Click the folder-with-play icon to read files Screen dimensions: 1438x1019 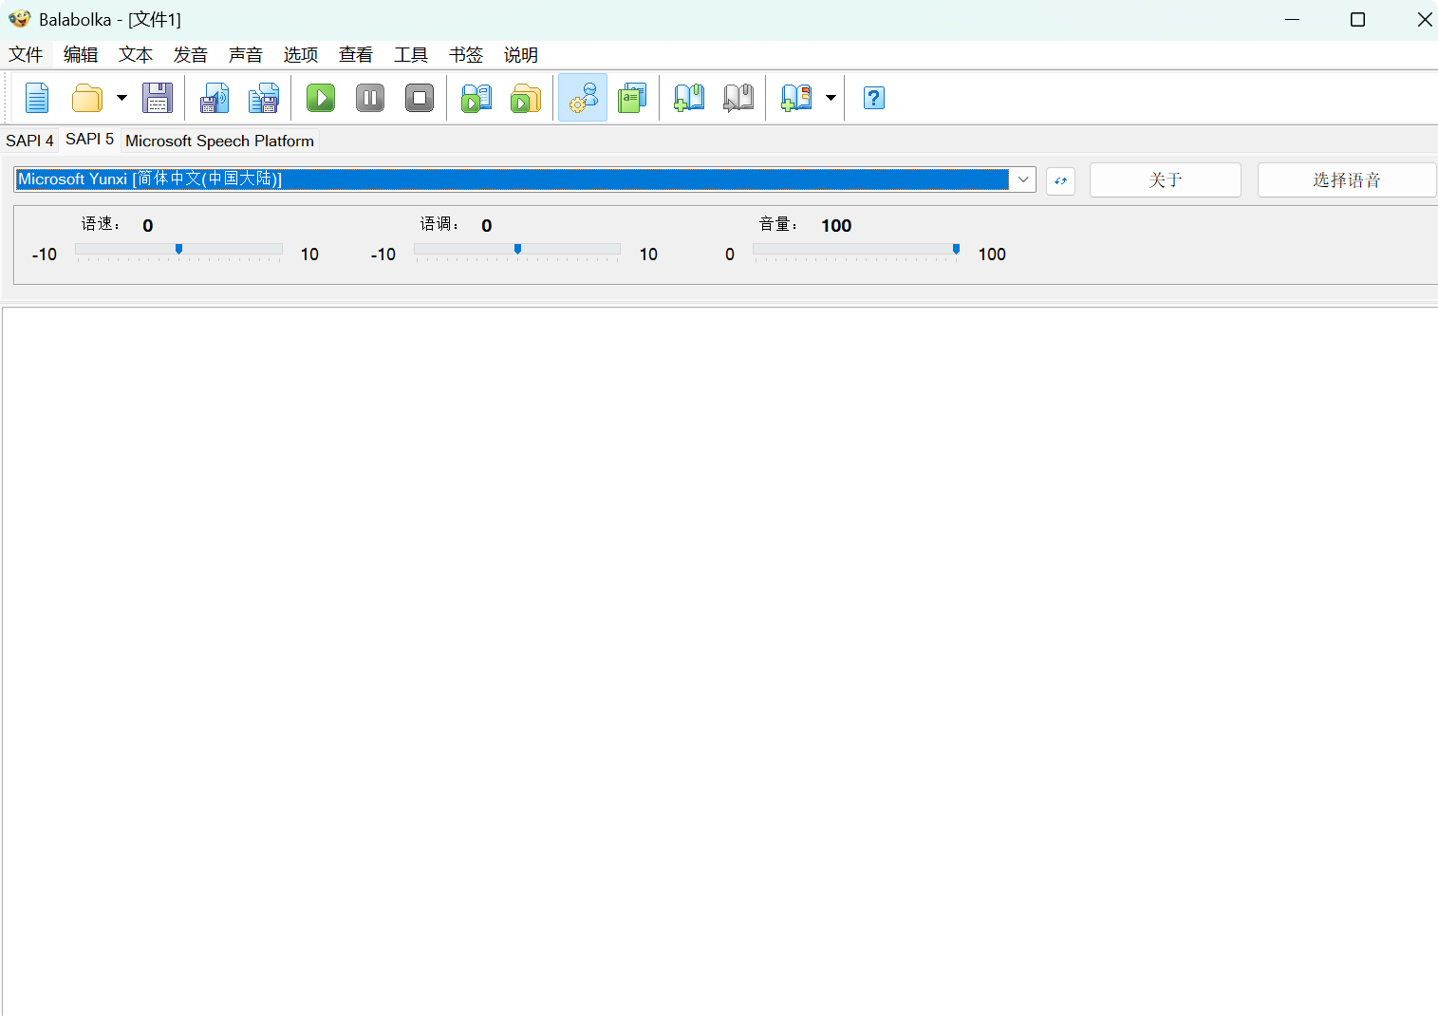click(526, 98)
